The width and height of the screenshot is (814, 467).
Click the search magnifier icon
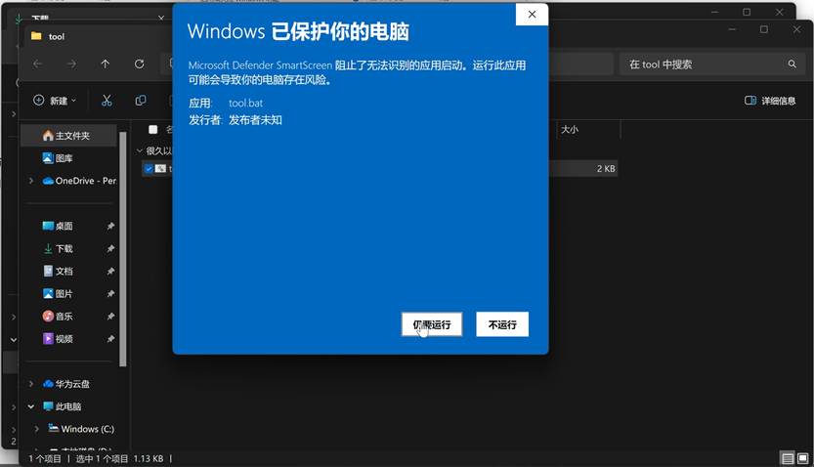tap(793, 64)
